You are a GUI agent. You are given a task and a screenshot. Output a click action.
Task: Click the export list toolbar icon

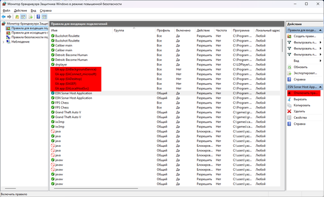[x=31, y=17]
